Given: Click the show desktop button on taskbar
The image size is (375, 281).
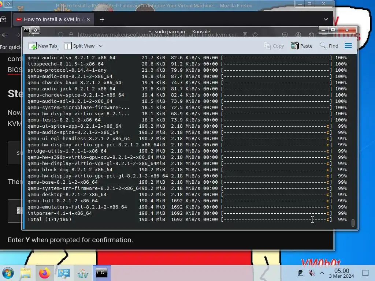Looking at the screenshot, I should [x=365, y=273].
